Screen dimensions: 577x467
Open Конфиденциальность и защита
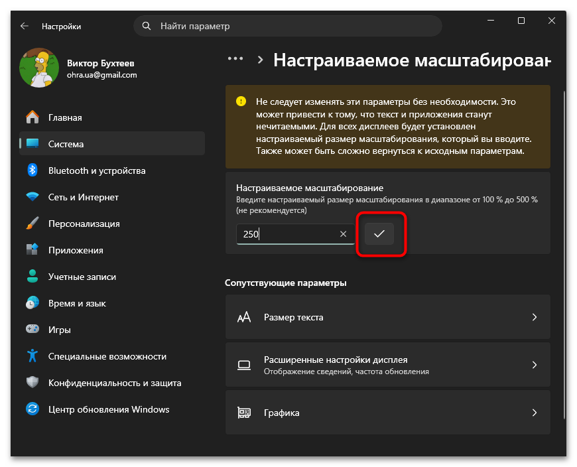(112, 382)
